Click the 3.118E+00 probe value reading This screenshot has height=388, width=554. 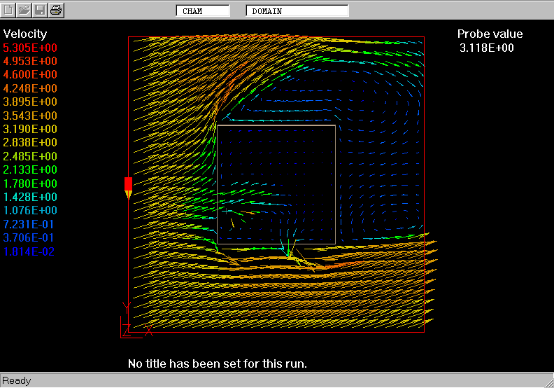tap(487, 48)
